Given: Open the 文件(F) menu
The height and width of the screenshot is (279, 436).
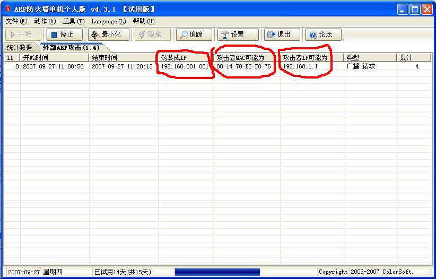Looking at the screenshot, I should pos(16,21).
